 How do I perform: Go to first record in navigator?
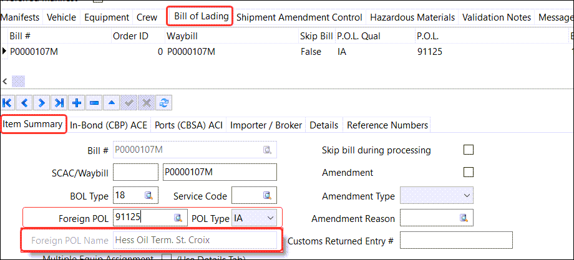7,102
